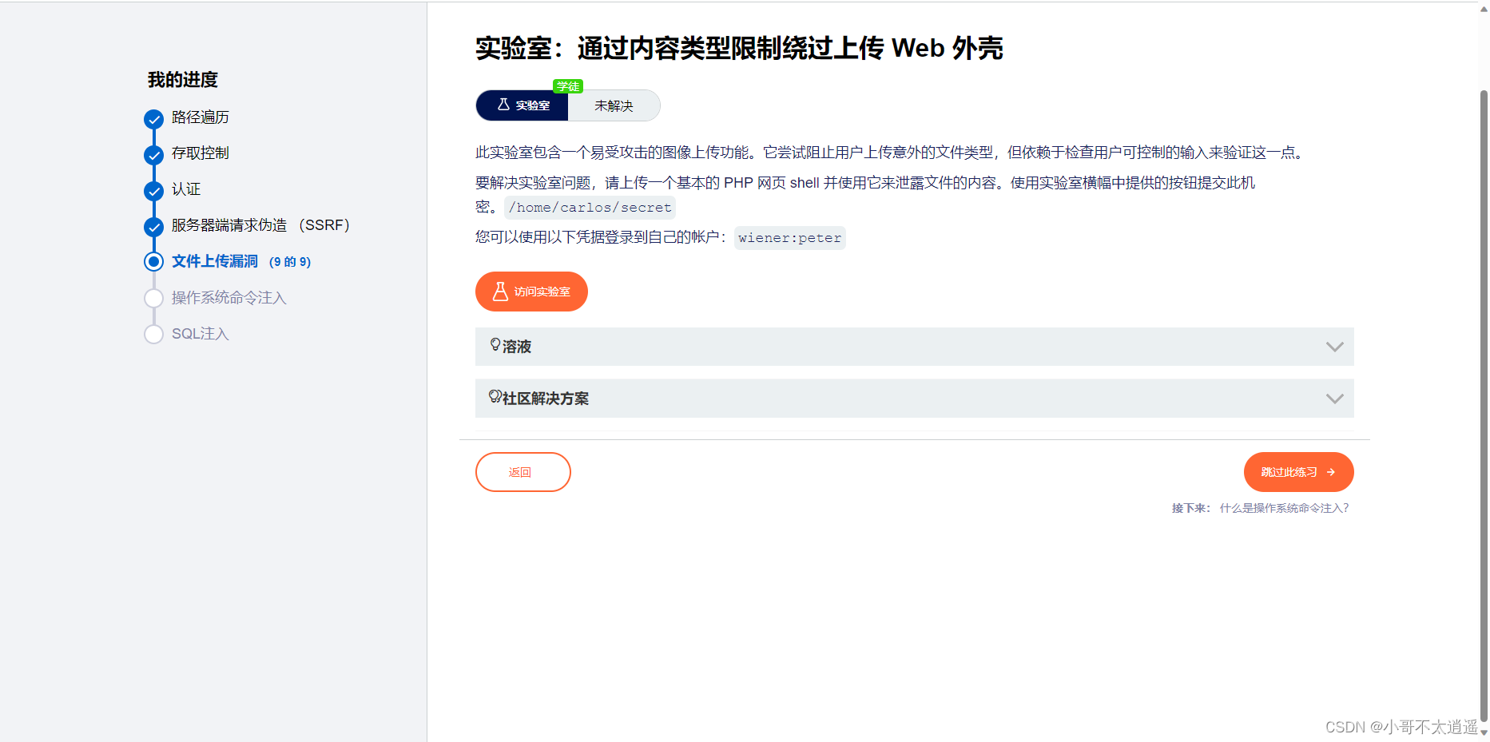Click the flask icon in the 实验室 badge
The width and height of the screenshot is (1490, 742).
(503, 105)
